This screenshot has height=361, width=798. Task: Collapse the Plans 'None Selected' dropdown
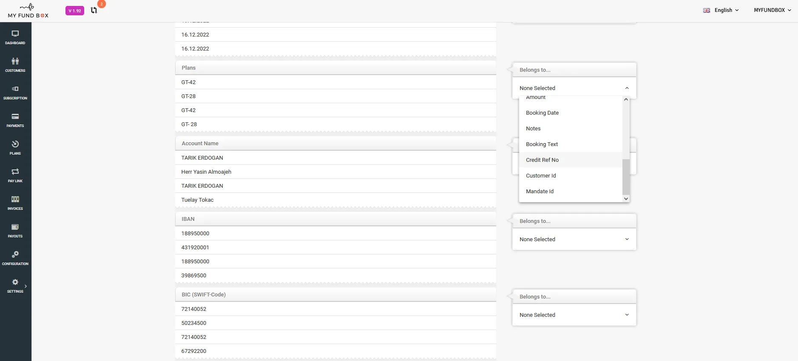pos(574,88)
